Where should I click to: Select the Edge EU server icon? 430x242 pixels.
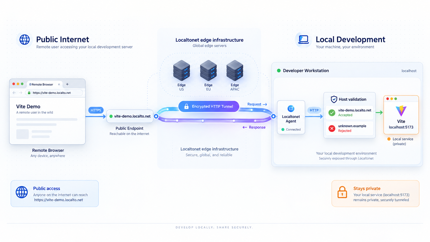pos(208,70)
